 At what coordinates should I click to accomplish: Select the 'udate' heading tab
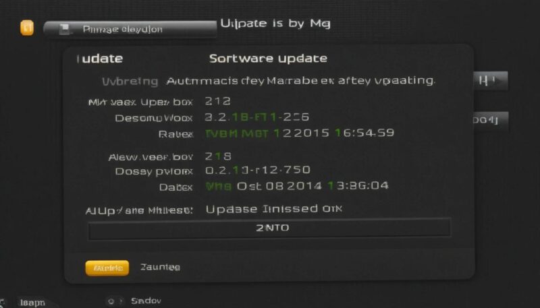click(x=100, y=59)
